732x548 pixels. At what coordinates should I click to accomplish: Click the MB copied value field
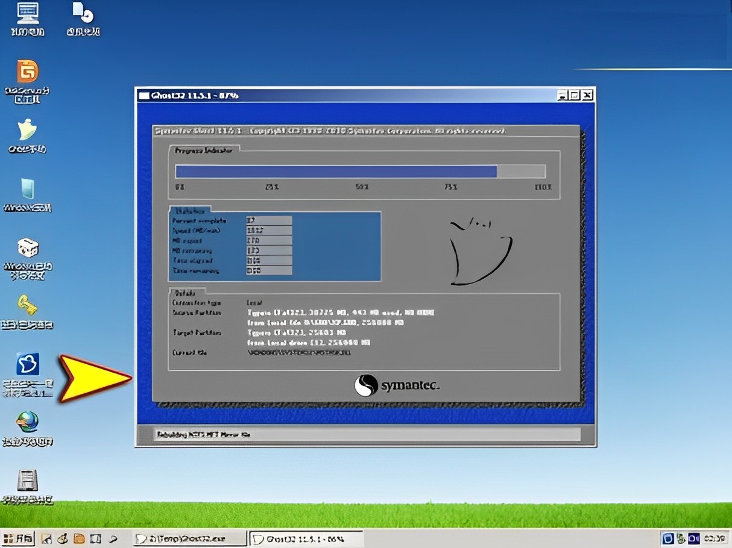pyautogui.click(x=269, y=241)
